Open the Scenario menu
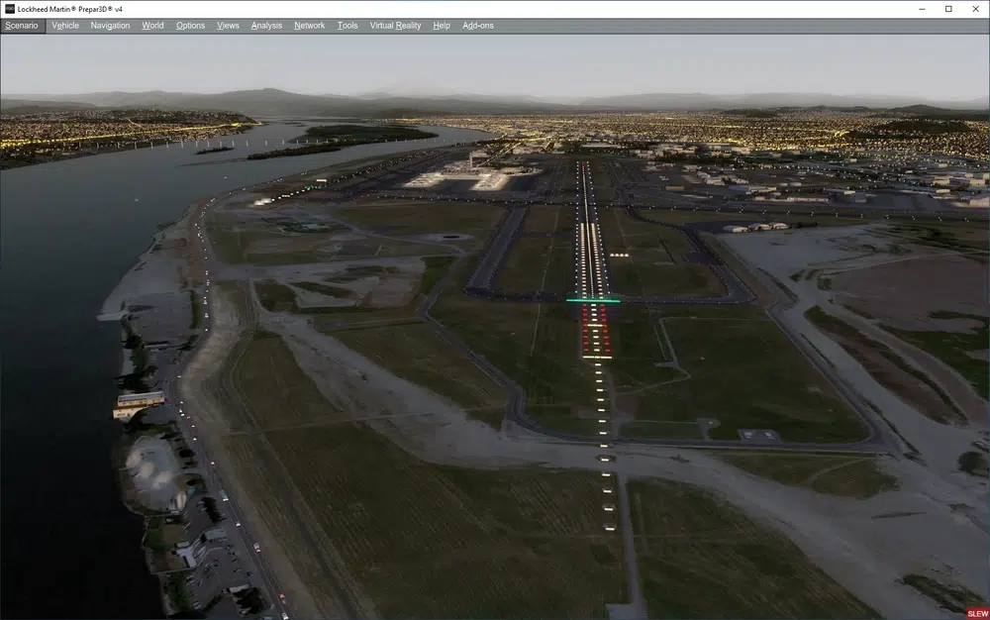Image resolution: width=990 pixels, height=620 pixels. (x=22, y=26)
